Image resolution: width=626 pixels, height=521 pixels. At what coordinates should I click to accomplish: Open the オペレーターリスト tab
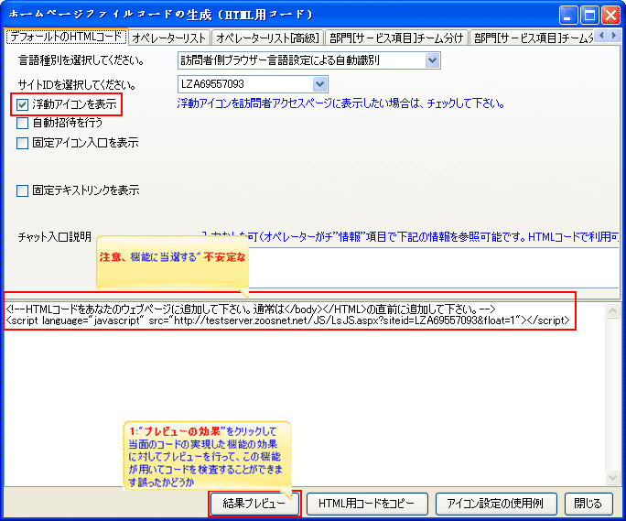(168, 38)
